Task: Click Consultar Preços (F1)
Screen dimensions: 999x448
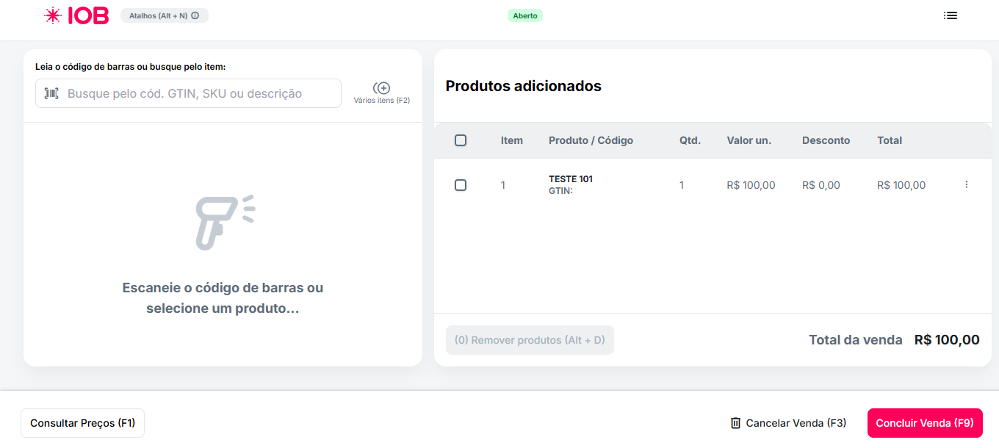Action: click(x=82, y=422)
